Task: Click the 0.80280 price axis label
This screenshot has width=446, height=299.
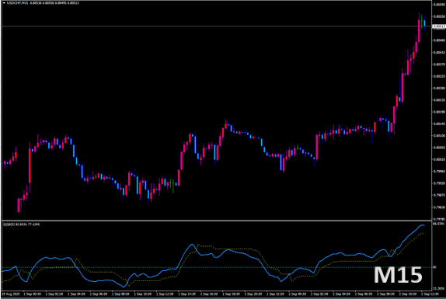Action: 439,88
